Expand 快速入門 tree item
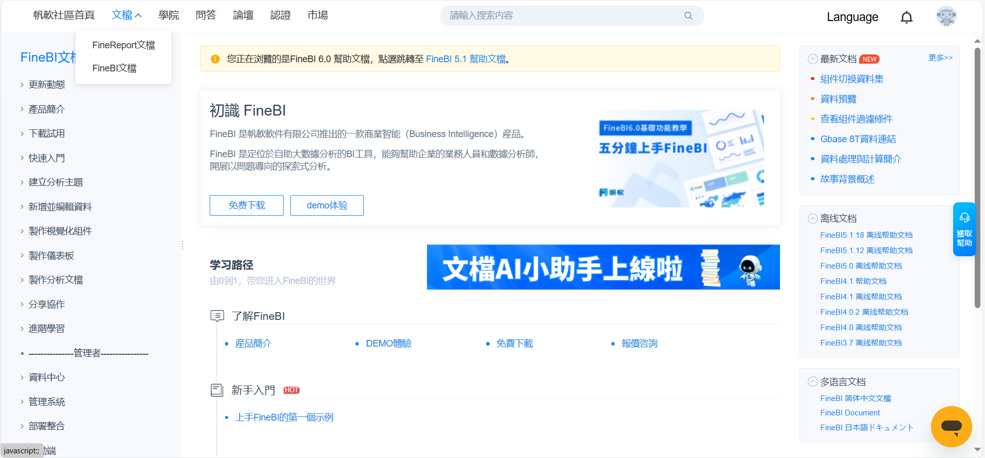 (22, 158)
